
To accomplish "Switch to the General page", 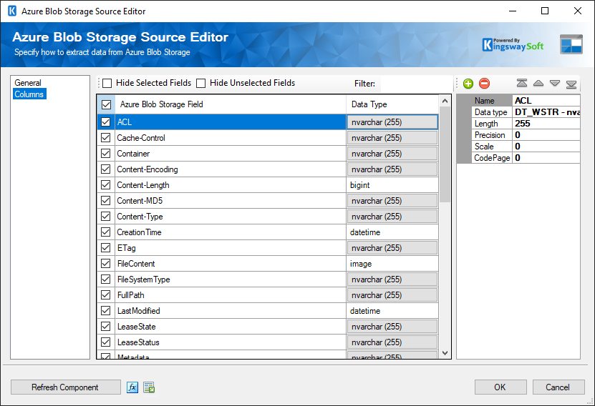I will point(28,83).
